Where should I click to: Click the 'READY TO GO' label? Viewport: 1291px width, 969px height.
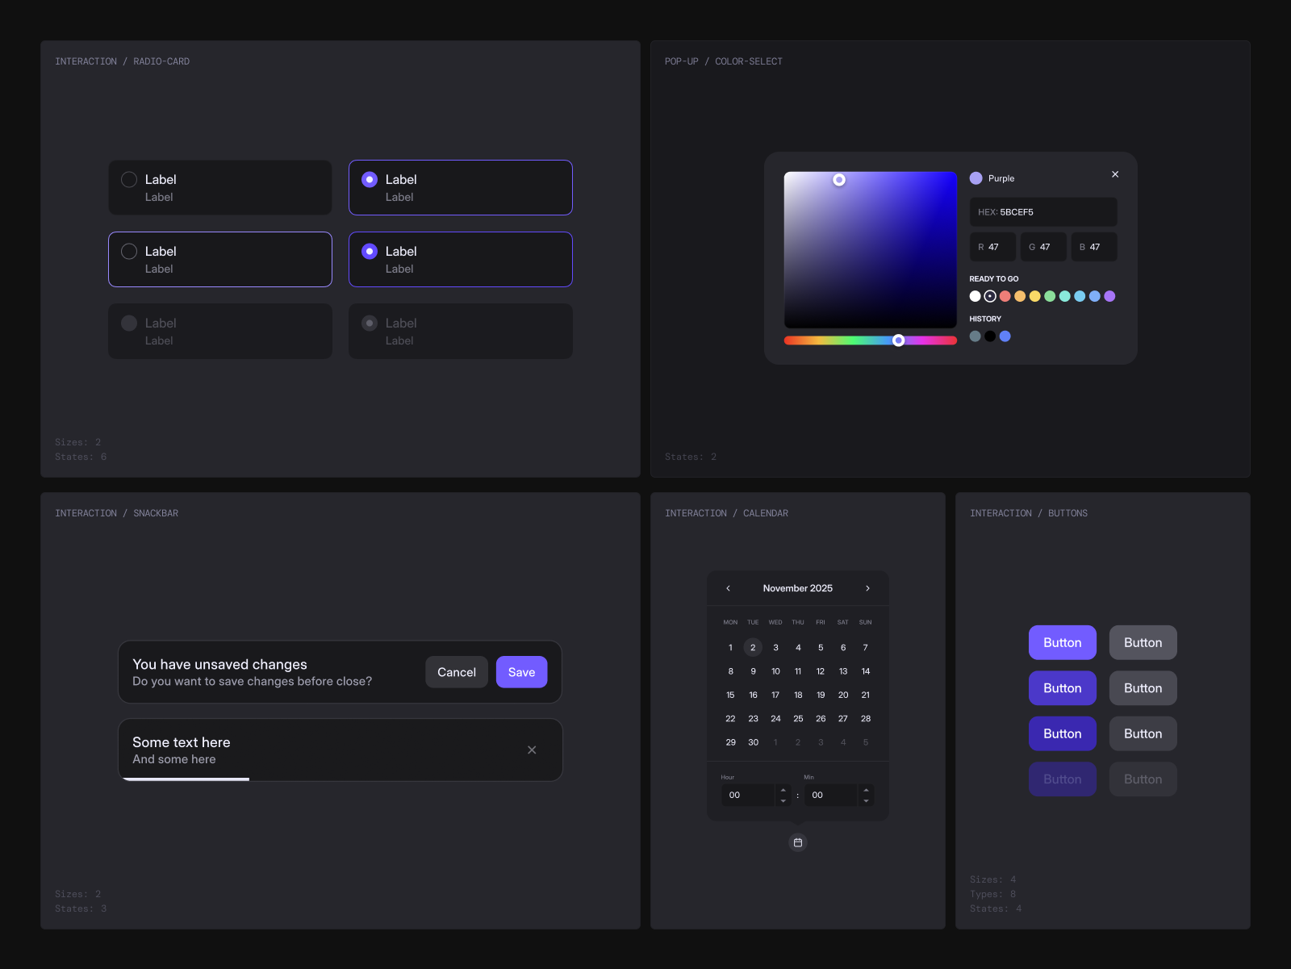tap(994, 278)
